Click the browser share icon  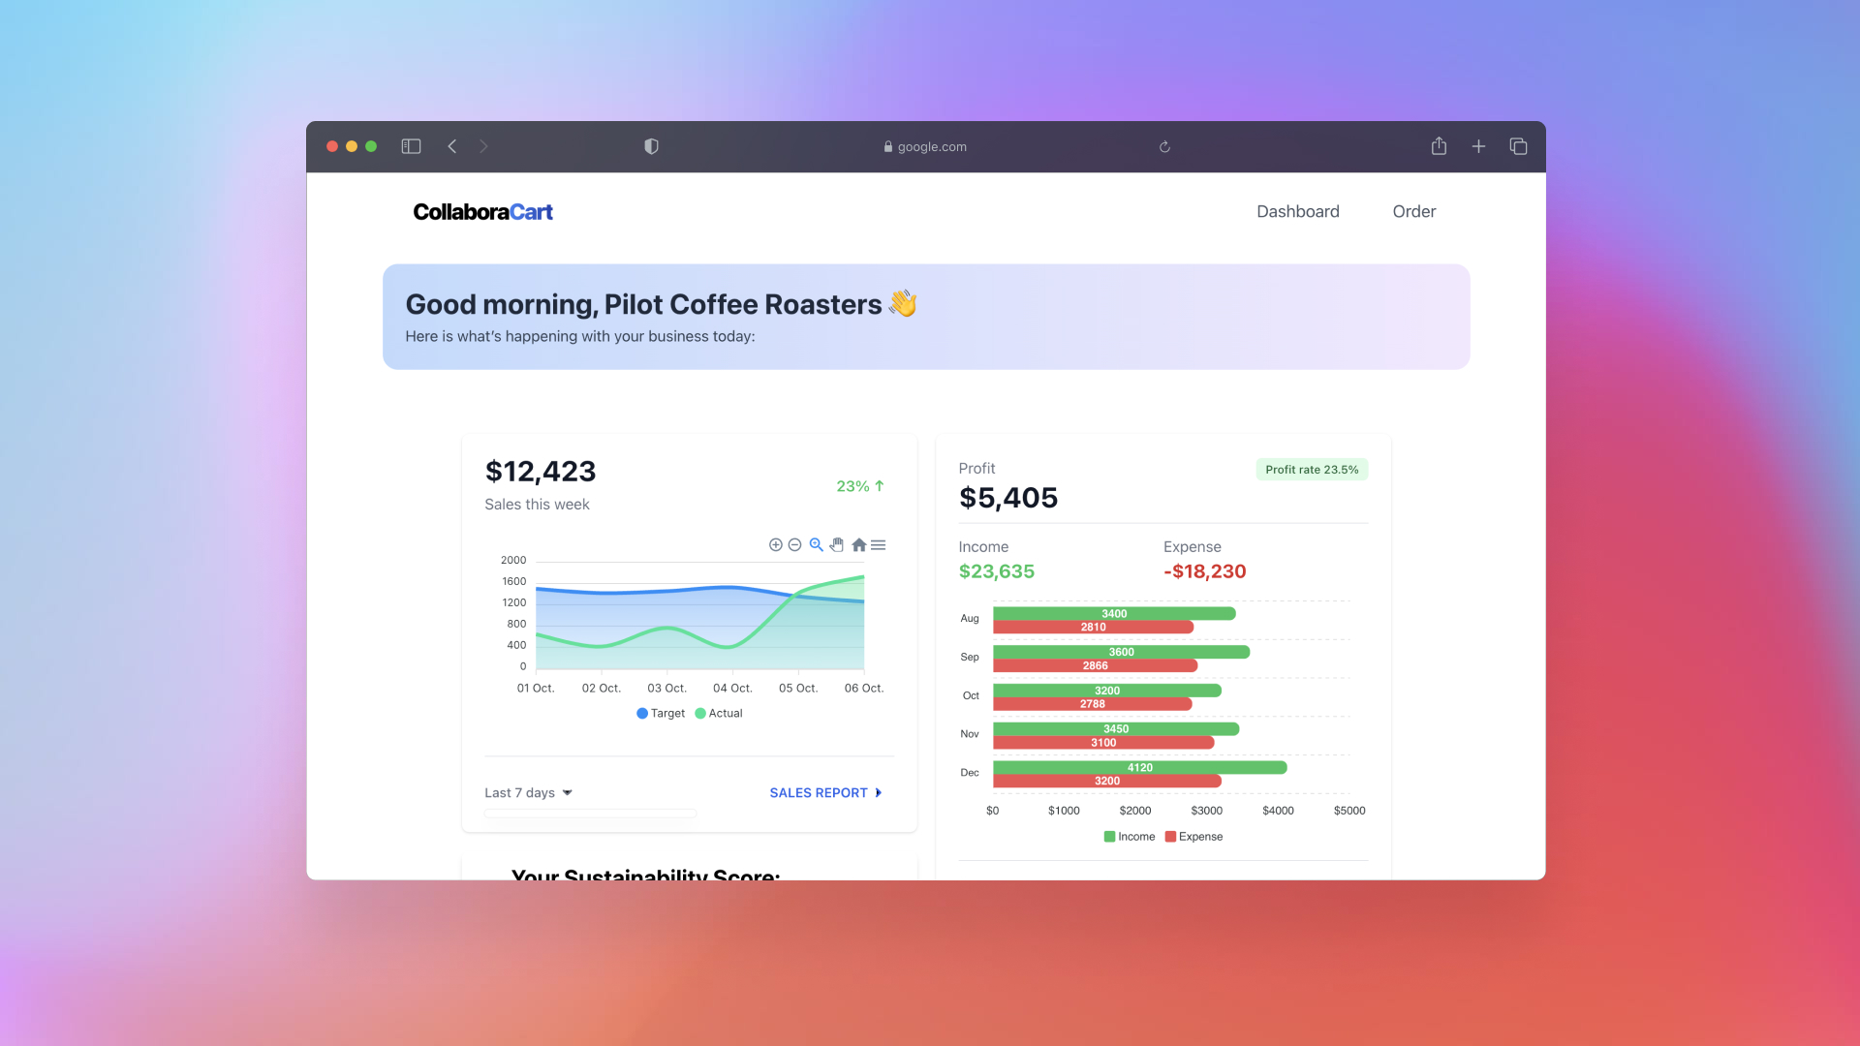[x=1439, y=146]
